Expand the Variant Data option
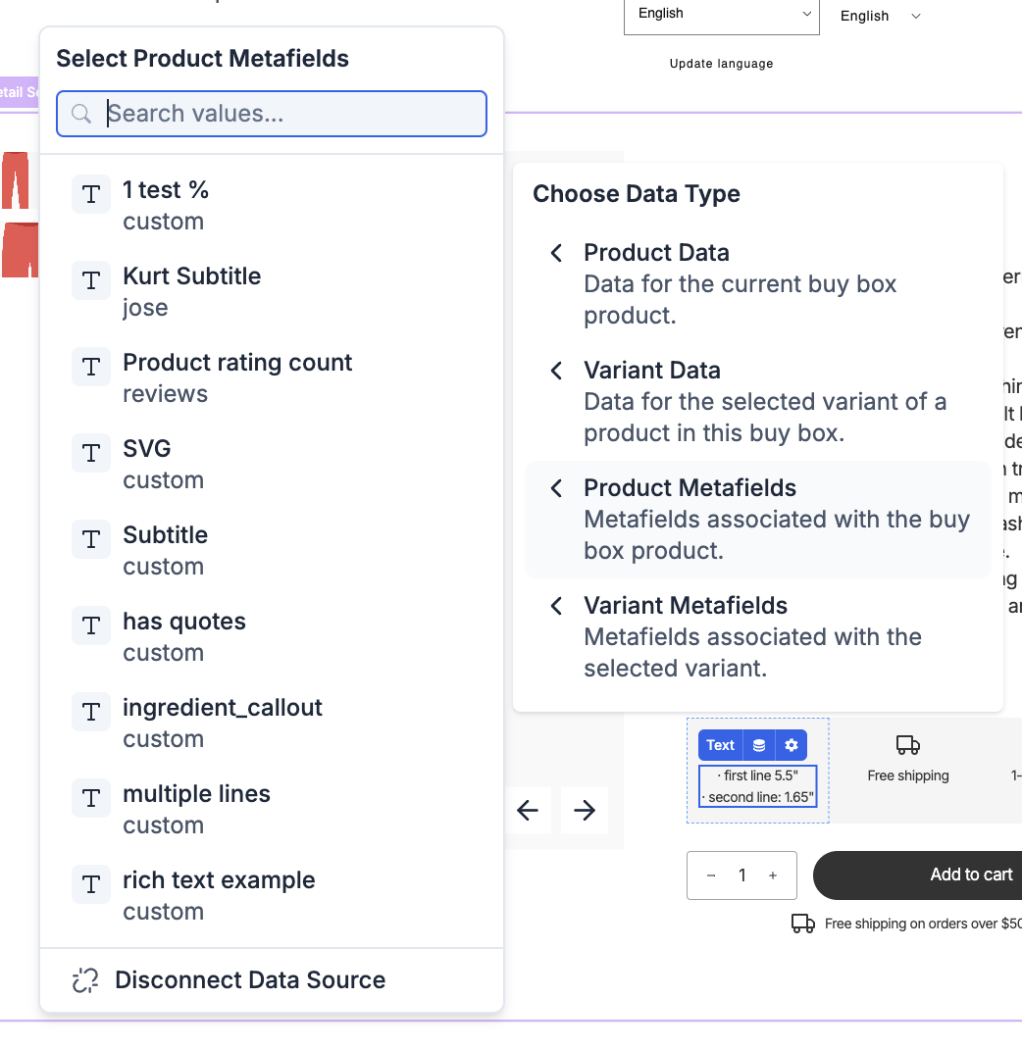Viewport: 1022px width, 1049px height. coord(556,371)
